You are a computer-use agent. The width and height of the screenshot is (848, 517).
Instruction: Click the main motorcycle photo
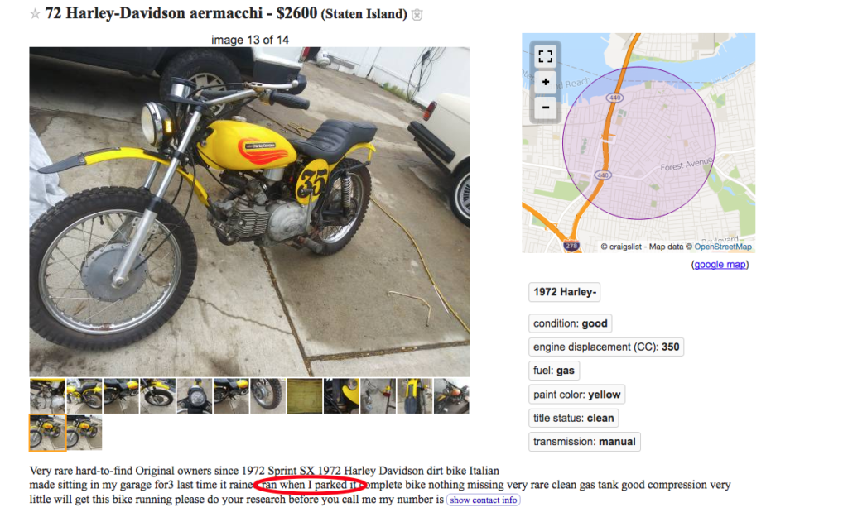tap(249, 212)
